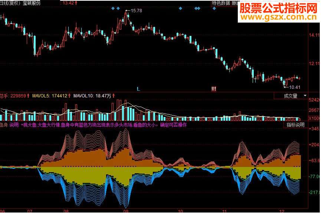
Task: Click the 宝硕股份 stock name
Action: (x=32, y=3)
